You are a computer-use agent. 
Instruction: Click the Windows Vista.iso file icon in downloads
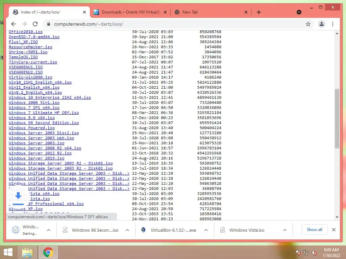pyautogui.click(x=222, y=230)
